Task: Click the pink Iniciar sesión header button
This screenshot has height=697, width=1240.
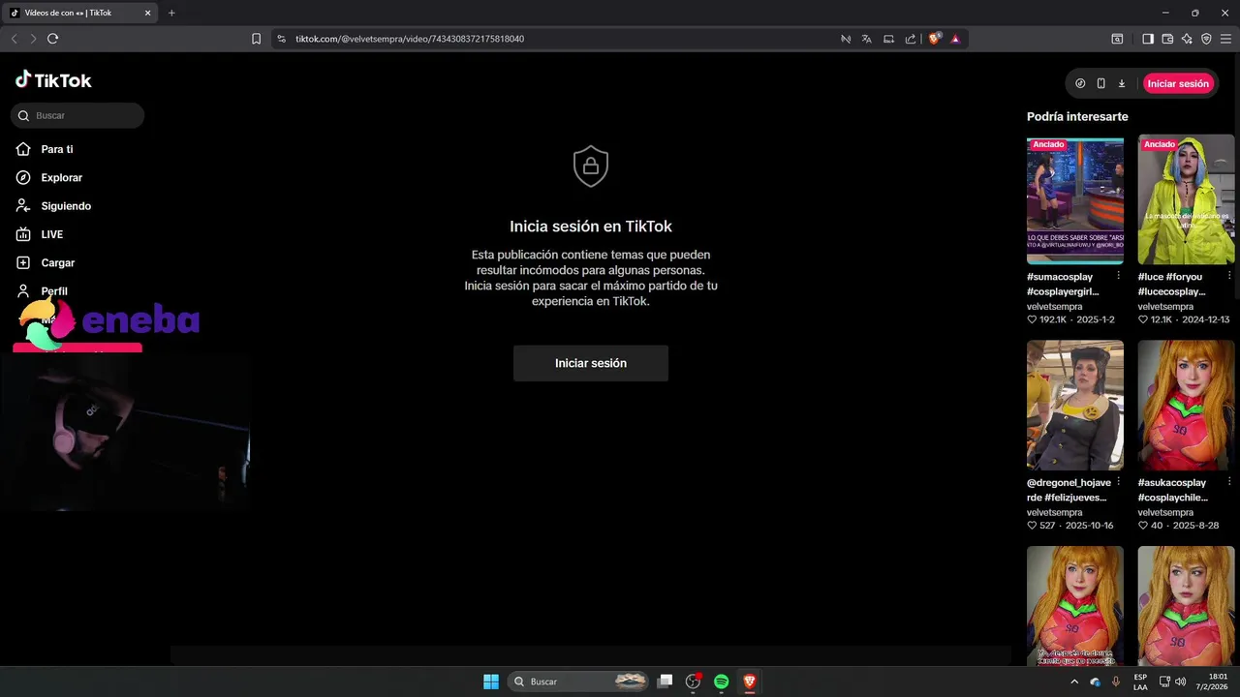Action: [x=1178, y=83]
